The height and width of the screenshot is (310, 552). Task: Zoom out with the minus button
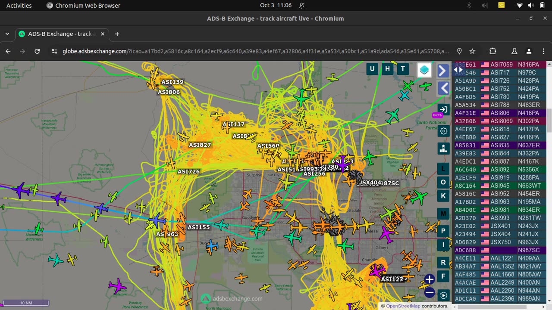pyautogui.click(x=430, y=293)
